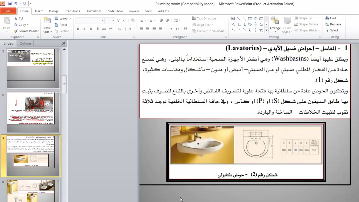Align text left
The height and width of the screenshot is (202, 359).
(141, 29)
